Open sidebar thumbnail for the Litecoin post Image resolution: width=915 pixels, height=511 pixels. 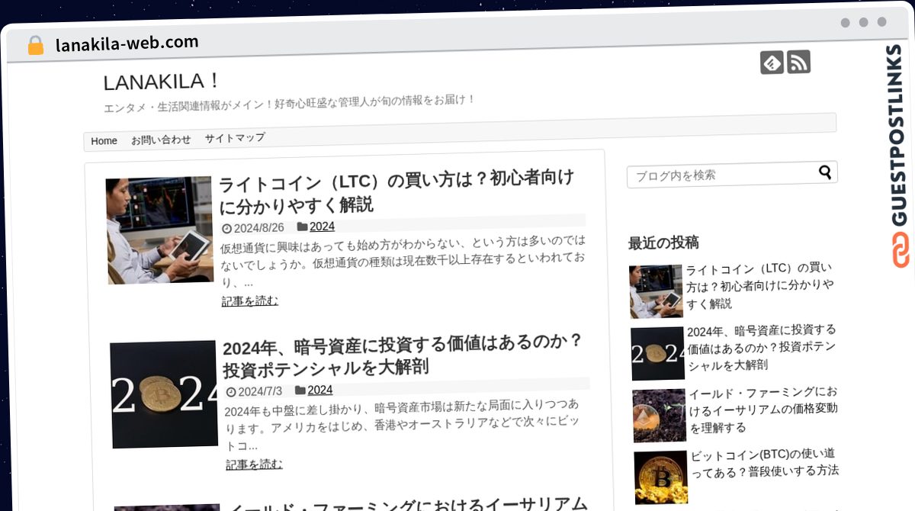point(656,291)
